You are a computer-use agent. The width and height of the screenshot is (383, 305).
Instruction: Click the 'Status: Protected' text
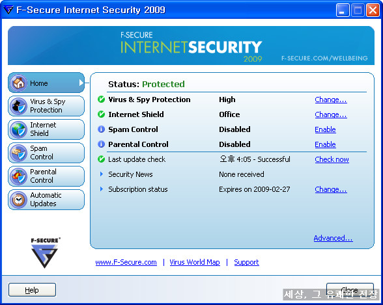[x=147, y=85]
